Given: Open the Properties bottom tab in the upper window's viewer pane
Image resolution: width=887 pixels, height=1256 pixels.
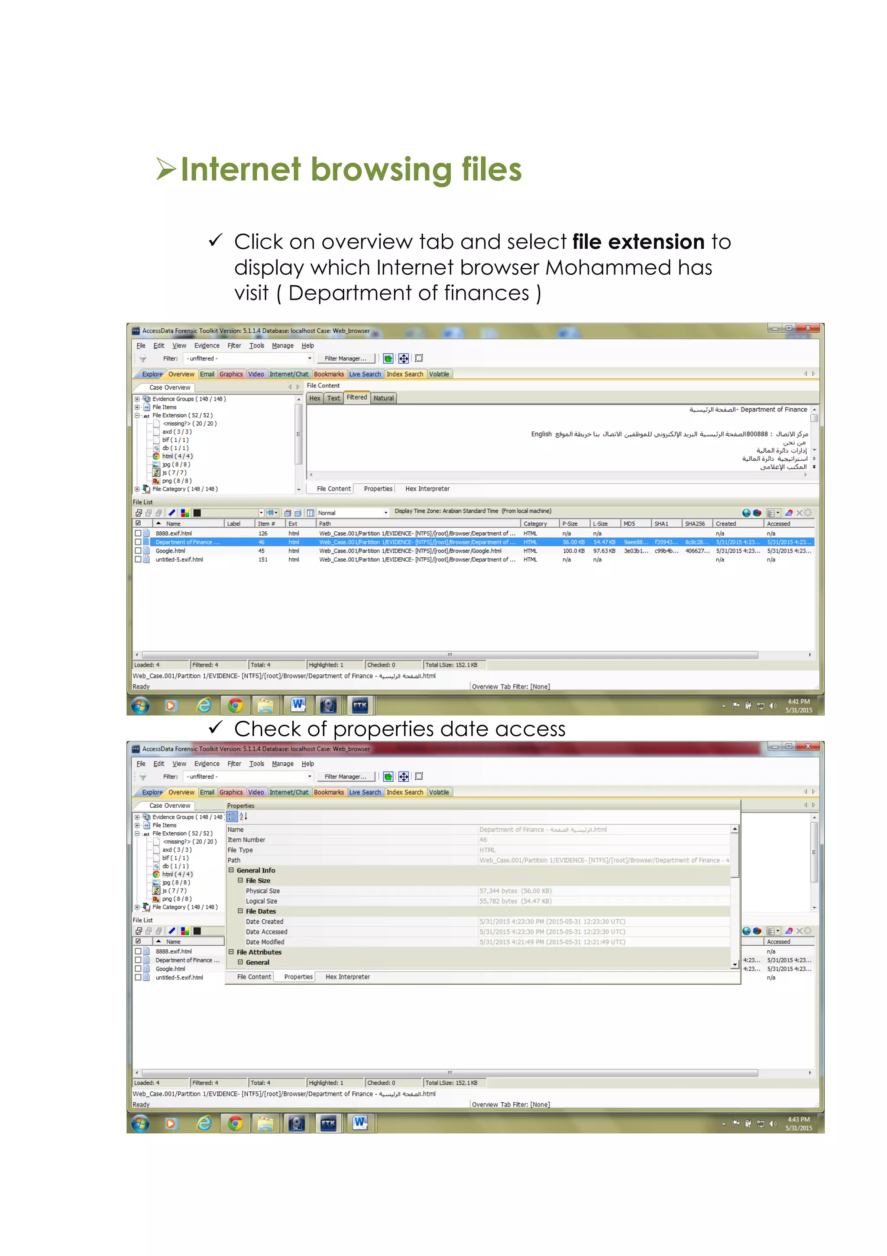Looking at the screenshot, I should pos(378,488).
